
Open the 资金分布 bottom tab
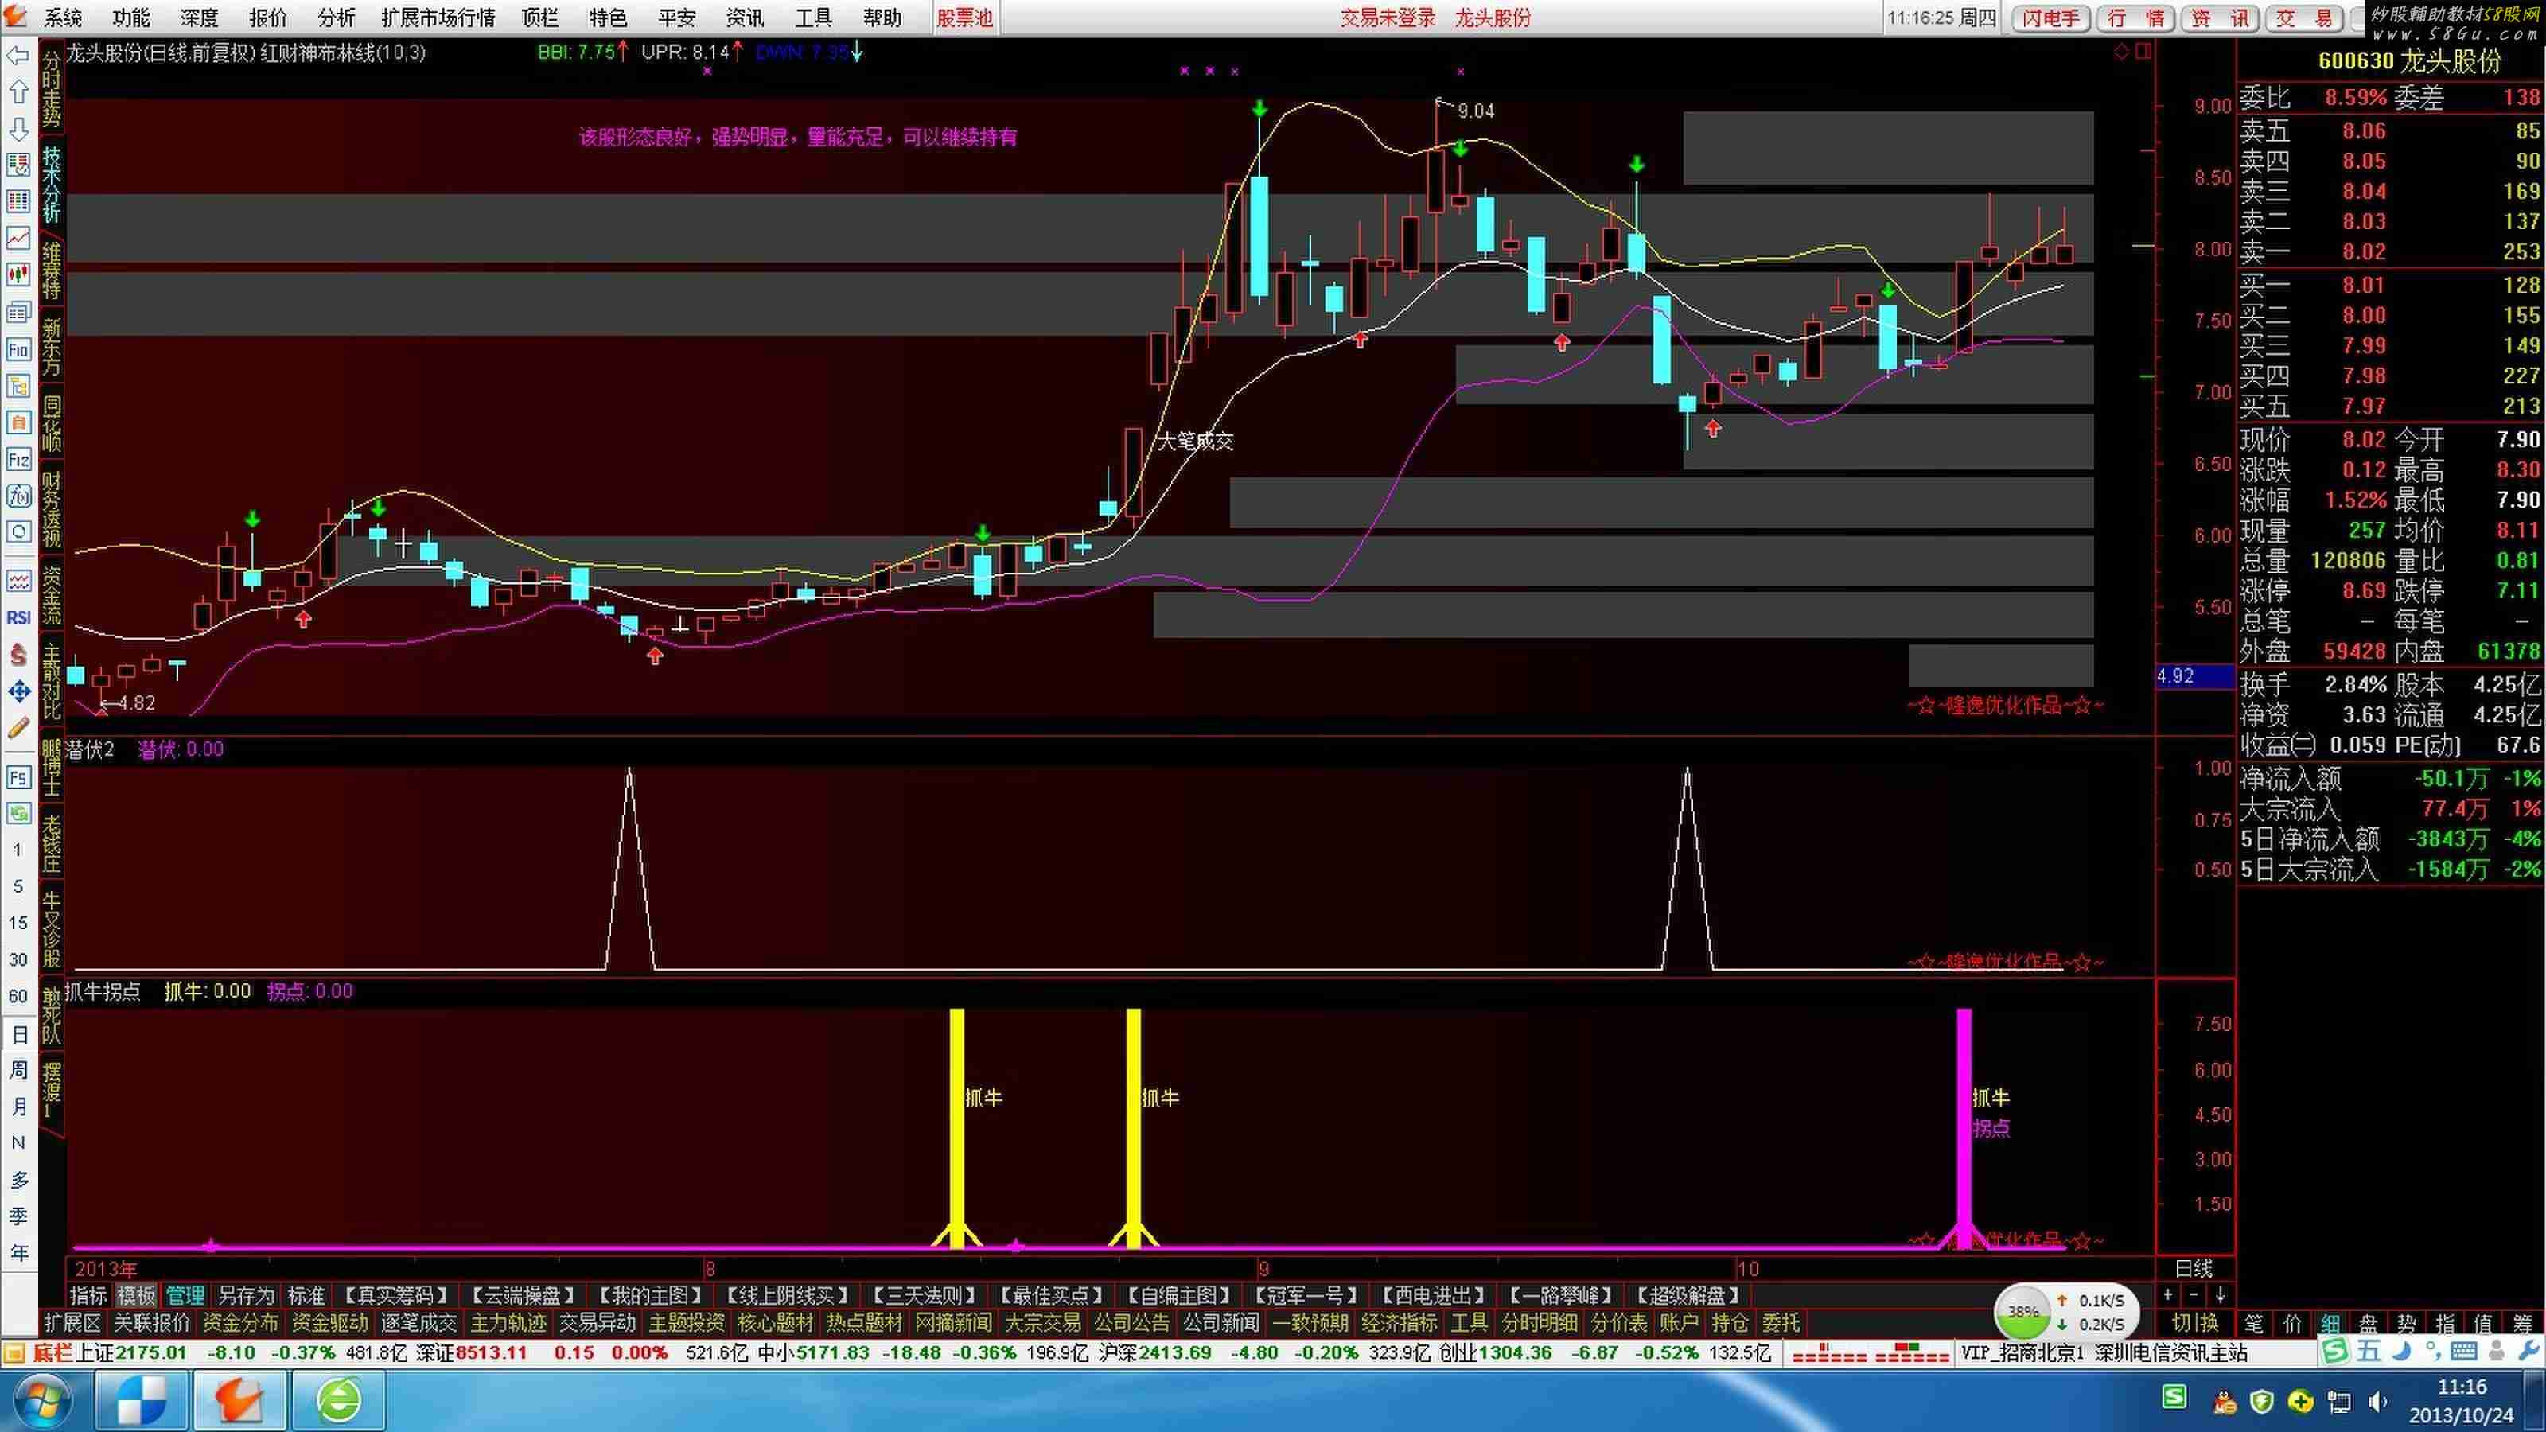[240, 1322]
